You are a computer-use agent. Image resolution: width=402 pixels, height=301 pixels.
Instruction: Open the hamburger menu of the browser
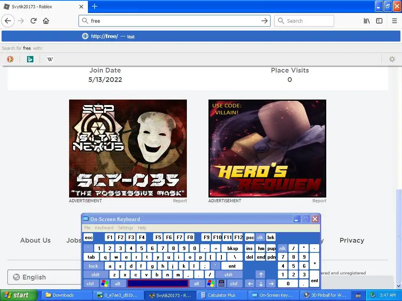click(x=394, y=21)
